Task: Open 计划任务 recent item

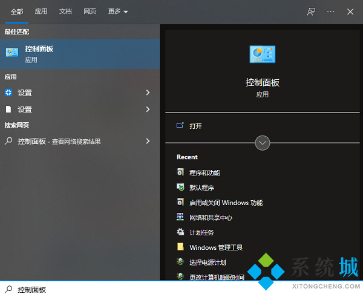Action: point(201,232)
